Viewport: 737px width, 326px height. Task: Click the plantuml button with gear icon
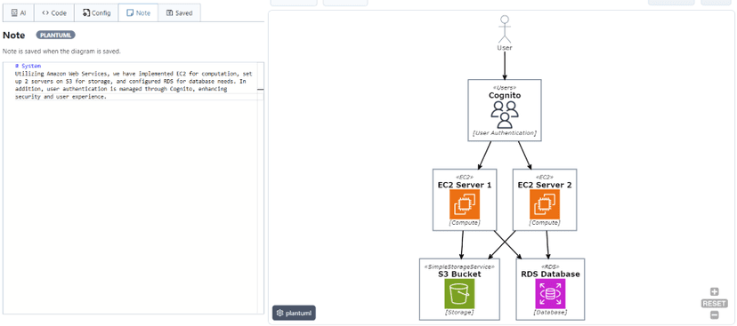[x=294, y=313]
